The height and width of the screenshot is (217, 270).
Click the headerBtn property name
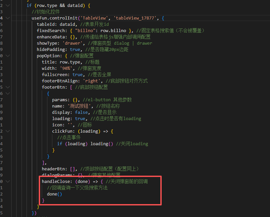pyautogui.click(x=53, y=169)
